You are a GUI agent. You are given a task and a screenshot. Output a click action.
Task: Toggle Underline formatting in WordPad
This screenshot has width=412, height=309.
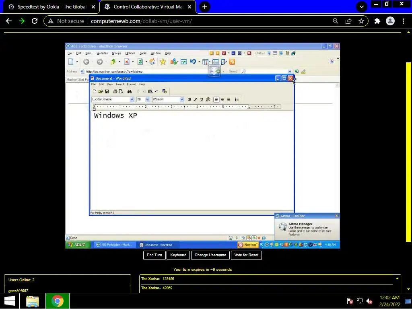(202, 99)
